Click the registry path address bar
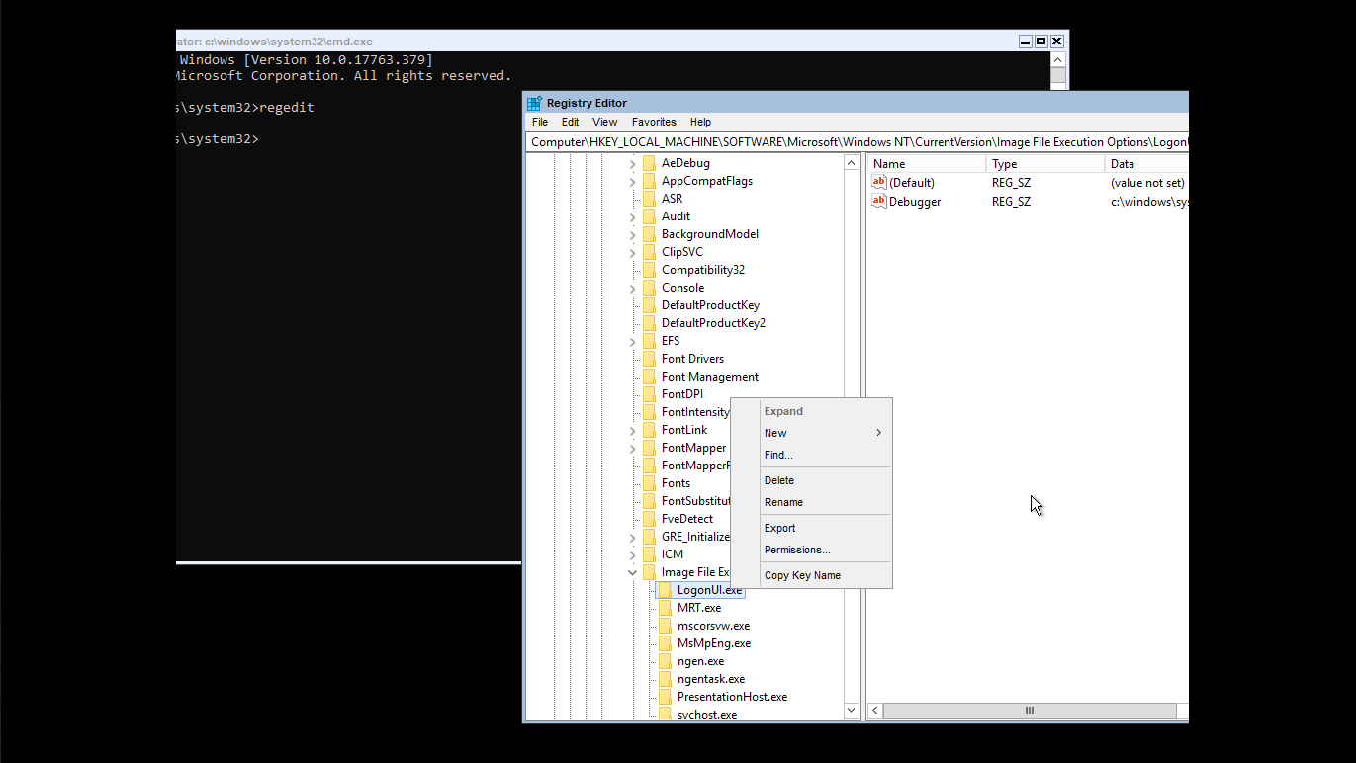Image resolution: width=1356 pixels, height=763 pixels. pyautogui.click(x=858, y=142)
